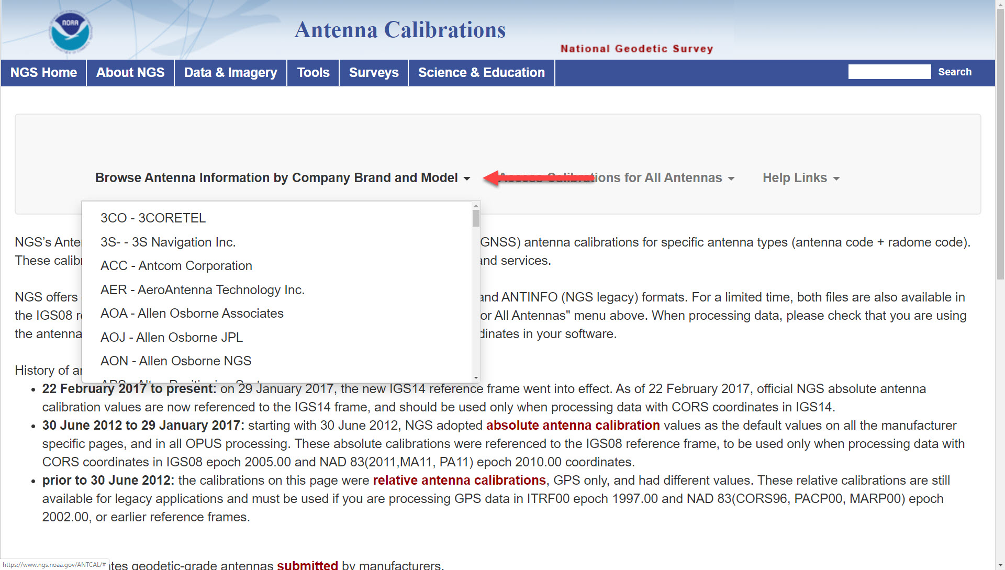The image size is (1005, 570).
Task: Click the dropdown list scrollbar thumb
Action: tap(476, 219)
